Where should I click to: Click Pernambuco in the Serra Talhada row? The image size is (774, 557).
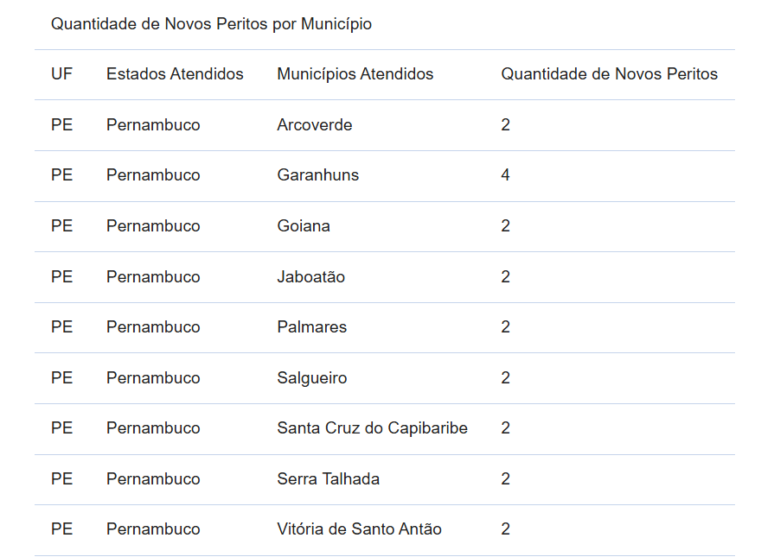coord(153,478)
